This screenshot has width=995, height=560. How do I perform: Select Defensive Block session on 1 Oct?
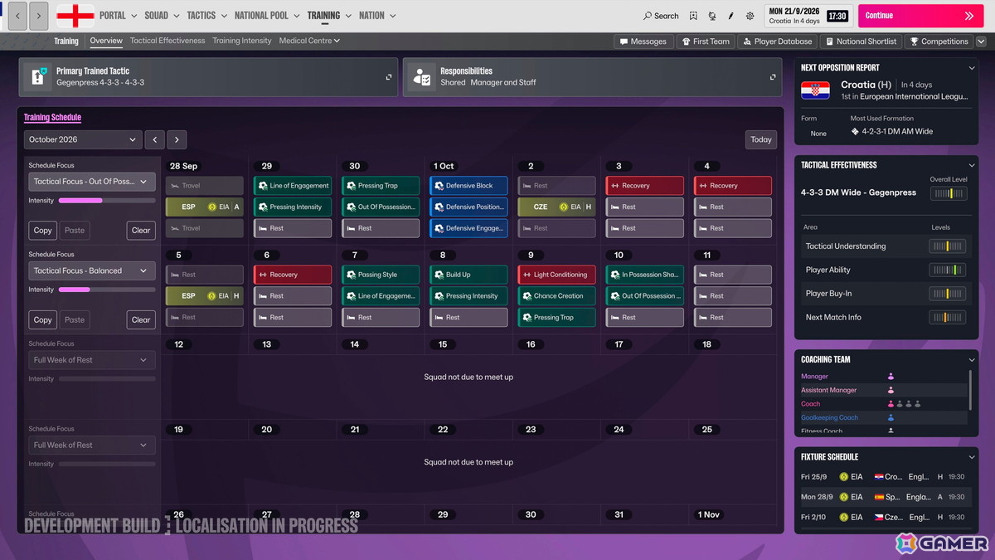[468, 186]
